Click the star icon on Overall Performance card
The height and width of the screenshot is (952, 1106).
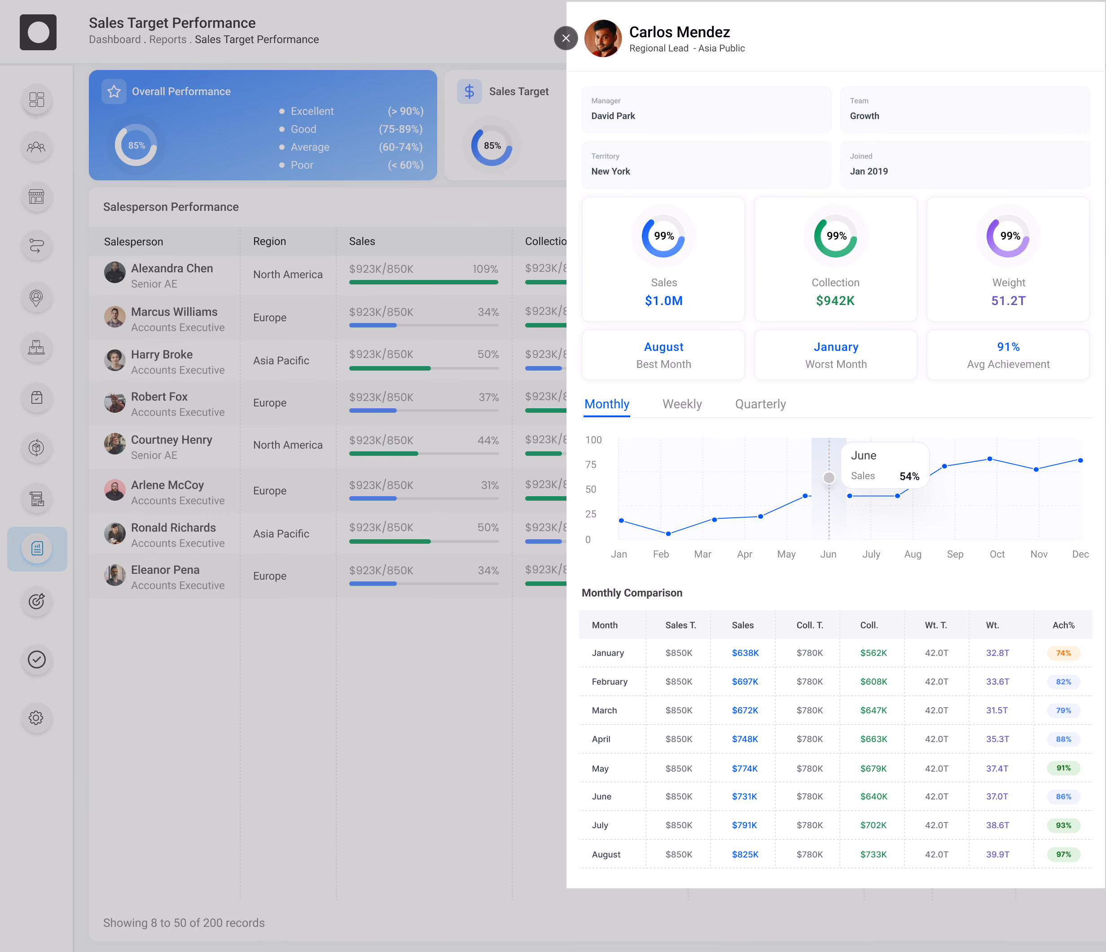point(114,91)
